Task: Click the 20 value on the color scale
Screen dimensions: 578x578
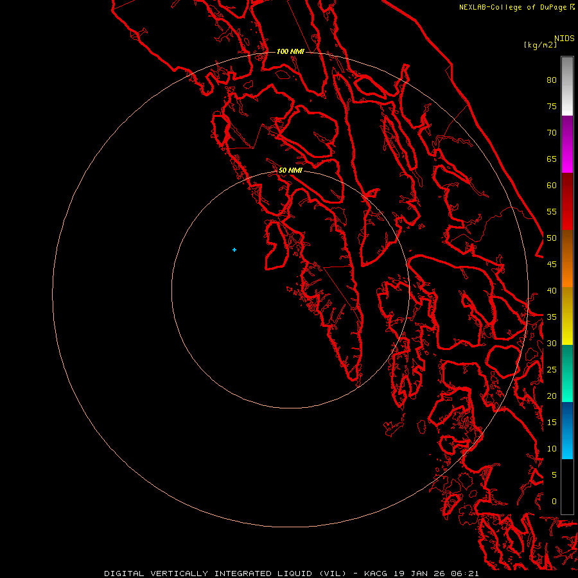Action: 552,396
